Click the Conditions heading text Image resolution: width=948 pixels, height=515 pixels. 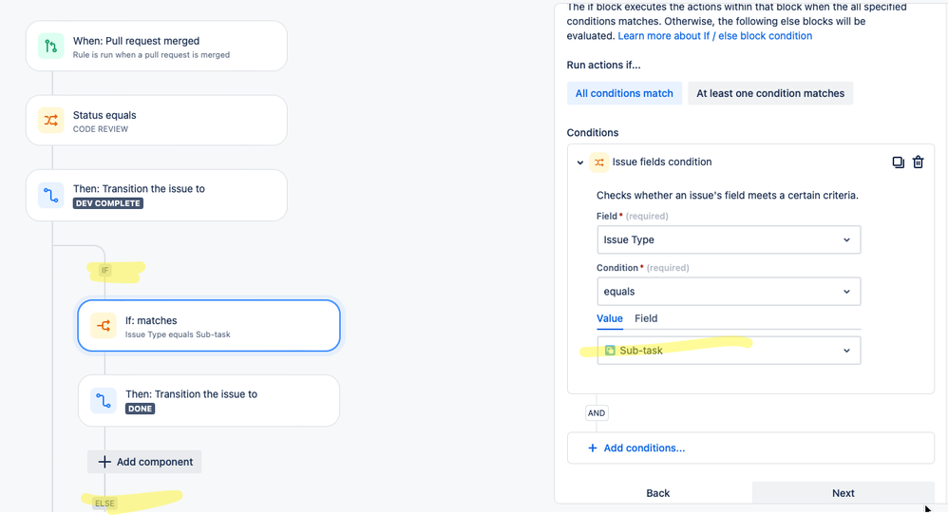click(593, 133)
